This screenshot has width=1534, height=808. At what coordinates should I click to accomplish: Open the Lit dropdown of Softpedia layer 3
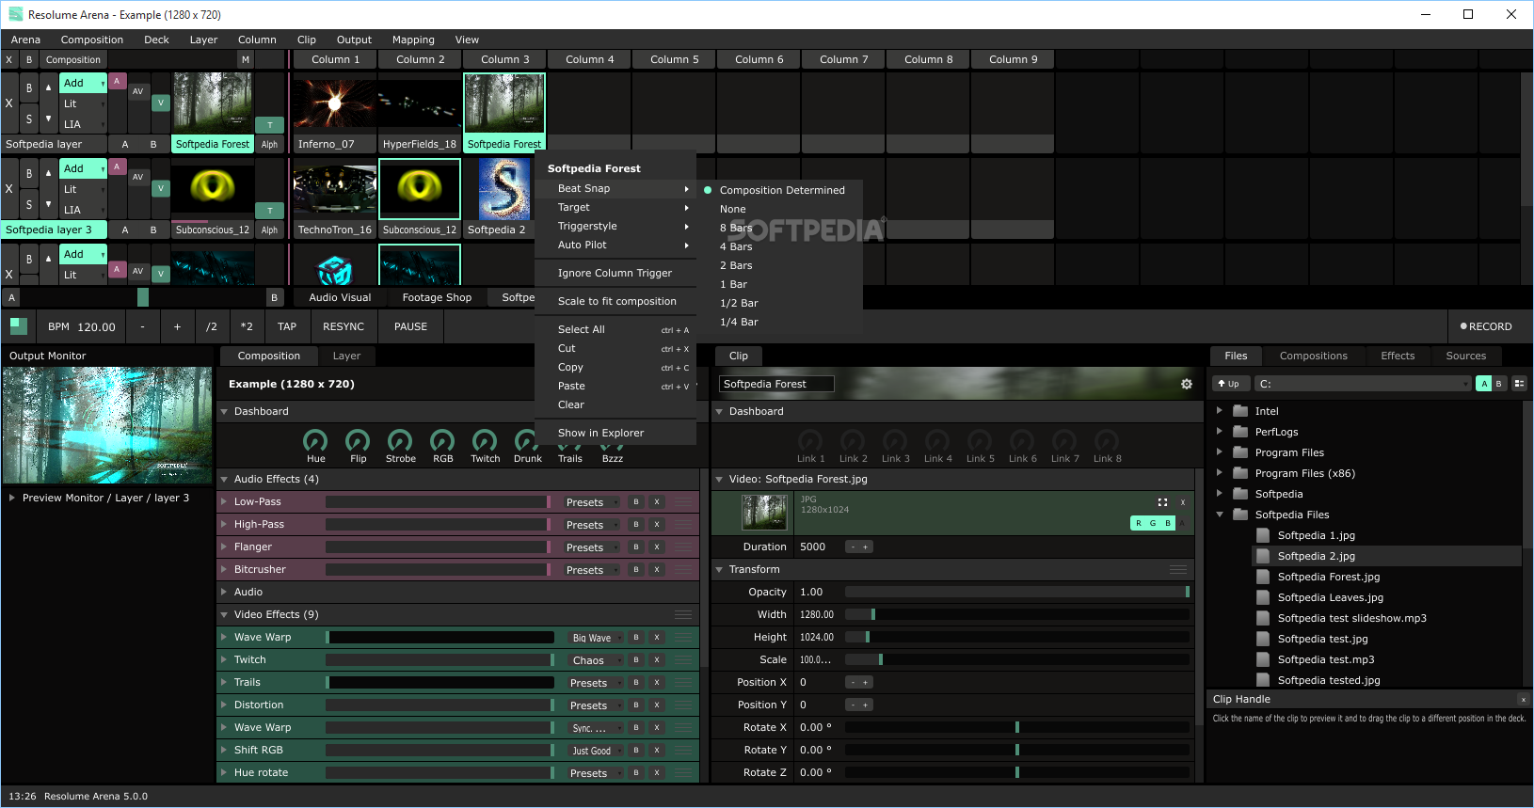[84, 190]
